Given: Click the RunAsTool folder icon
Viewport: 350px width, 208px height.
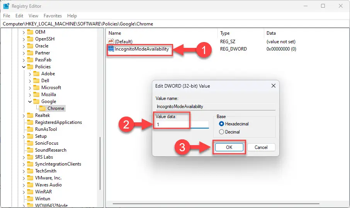Looking at the screenshot, I should [x=30, y=129].
